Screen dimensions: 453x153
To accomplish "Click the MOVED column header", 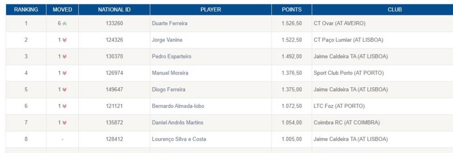I will point(63,9).
